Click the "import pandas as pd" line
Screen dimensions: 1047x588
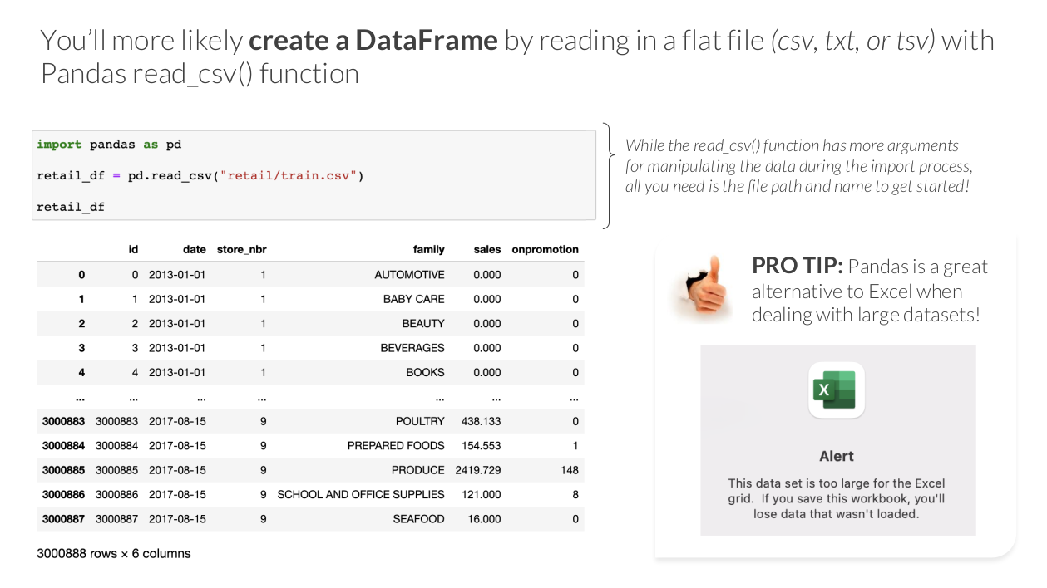tap(109, 145)
